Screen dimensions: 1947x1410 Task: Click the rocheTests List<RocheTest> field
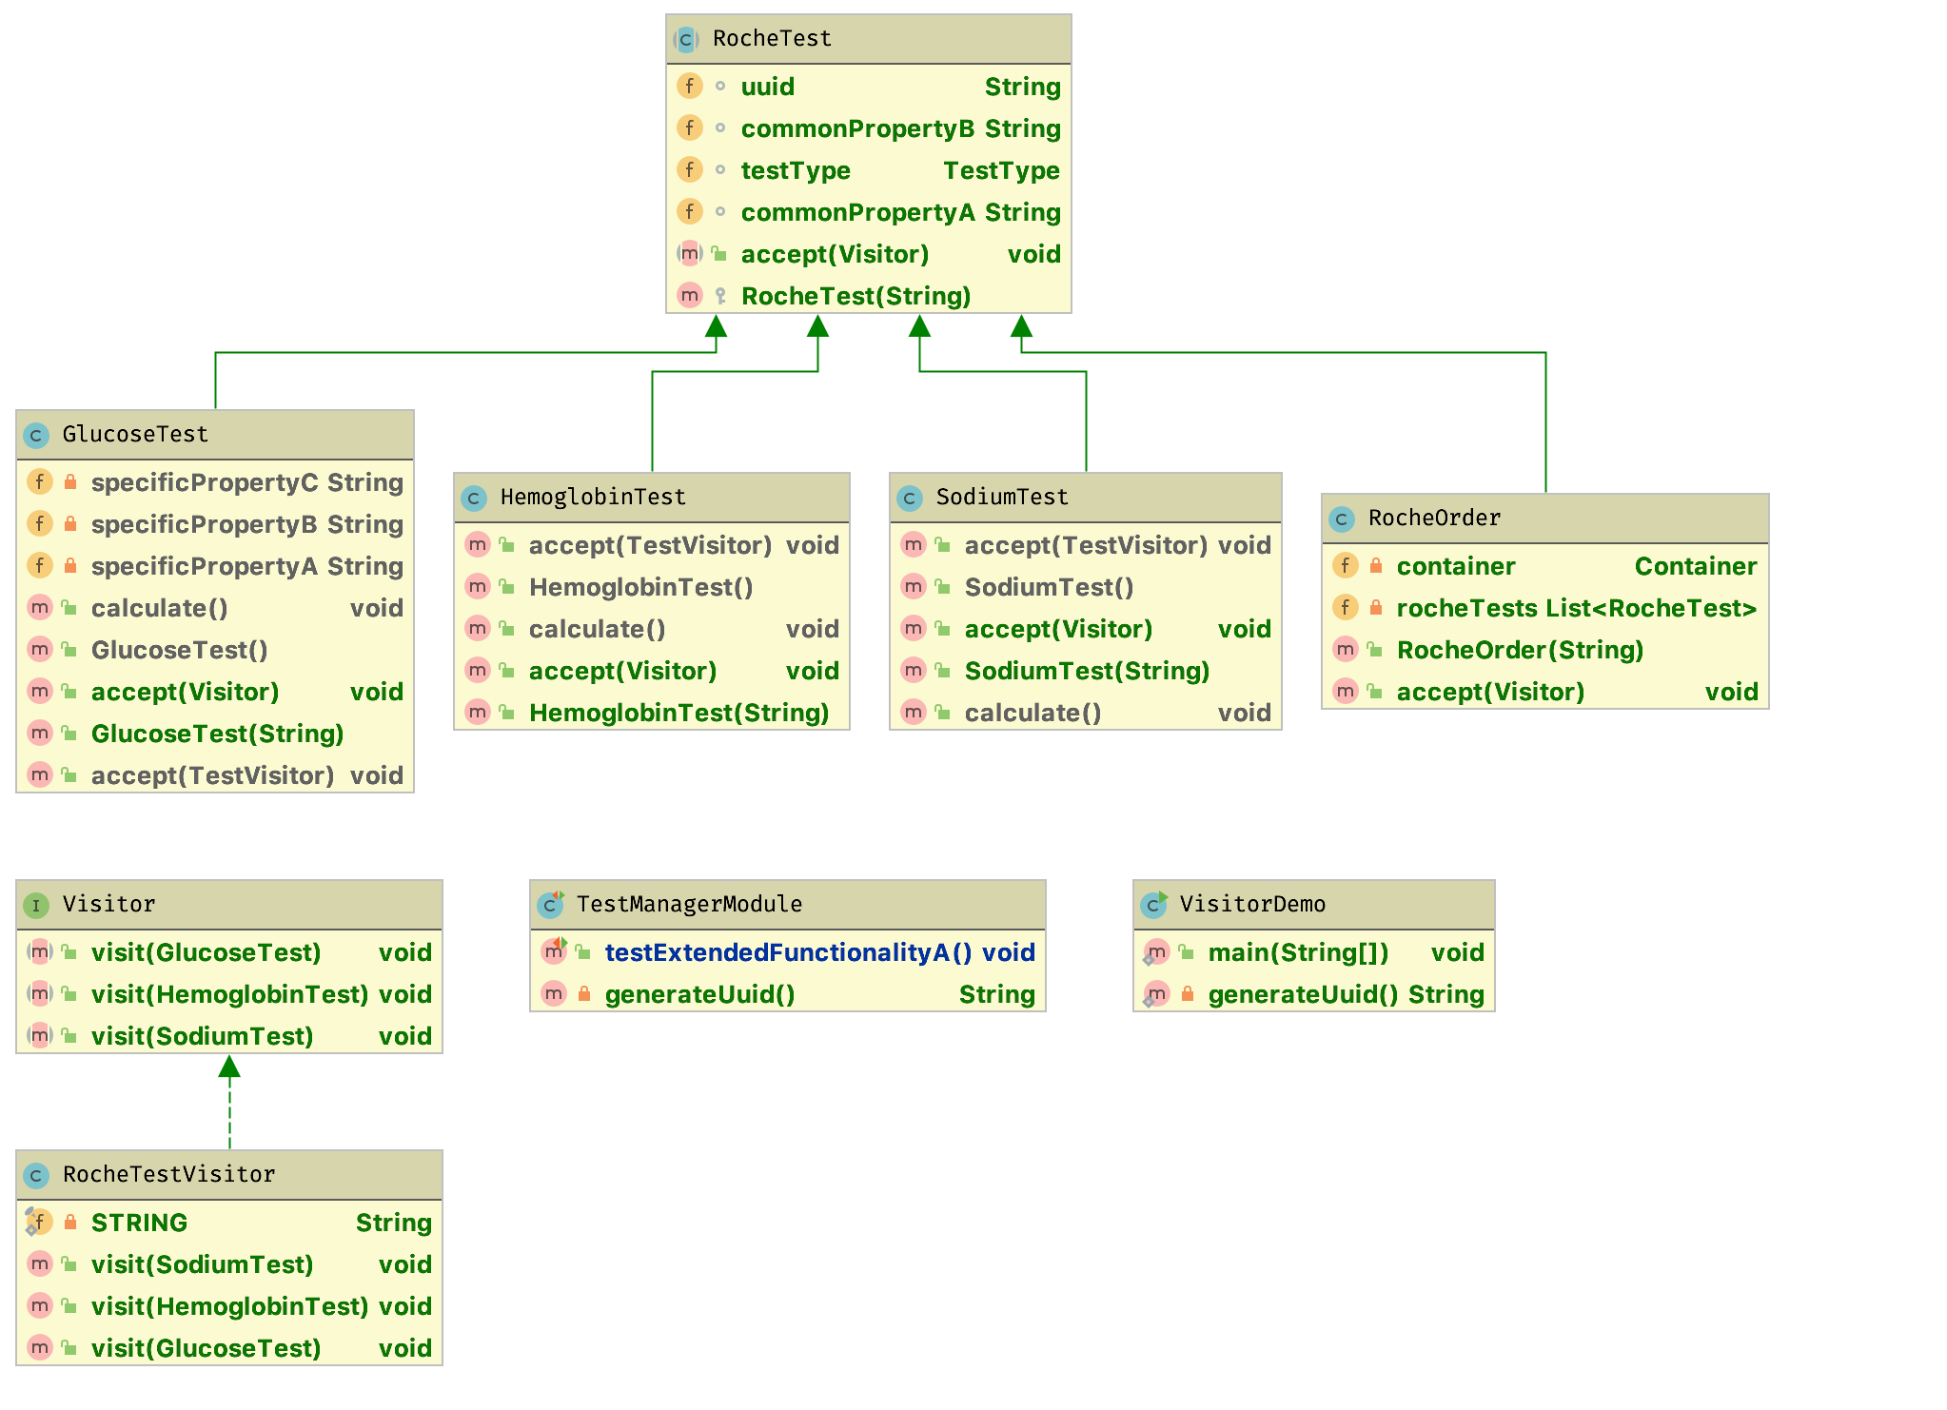[1575, 608]
